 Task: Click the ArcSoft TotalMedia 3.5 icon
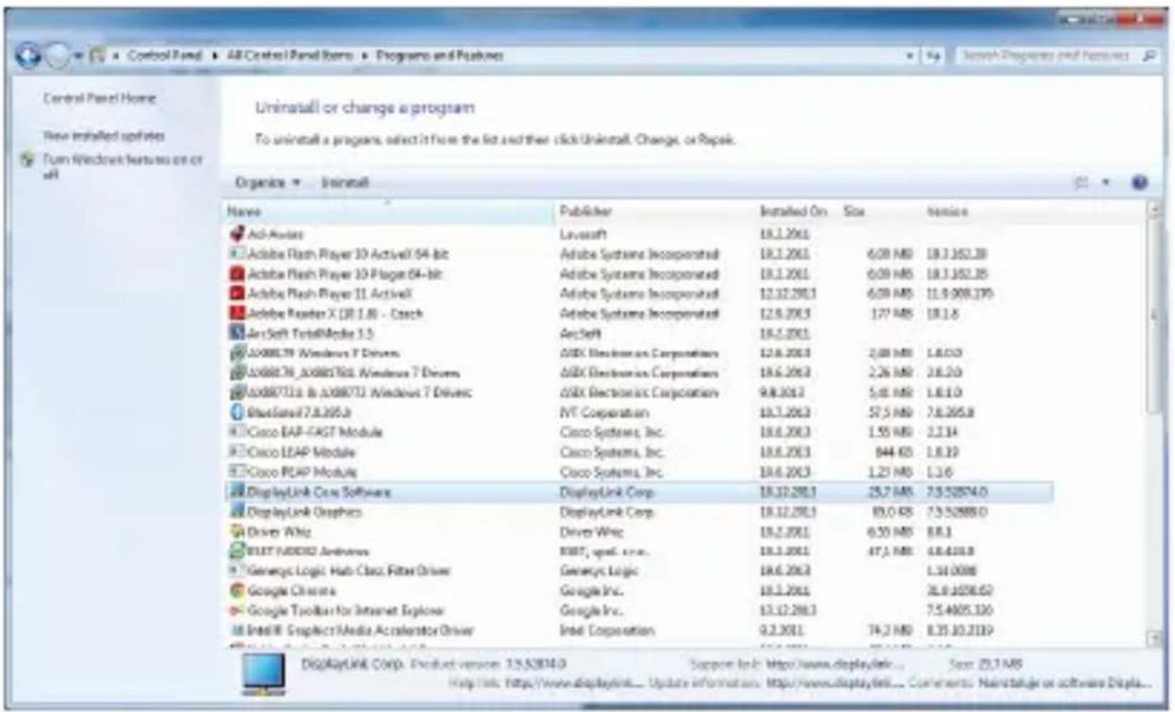[236, 332]
